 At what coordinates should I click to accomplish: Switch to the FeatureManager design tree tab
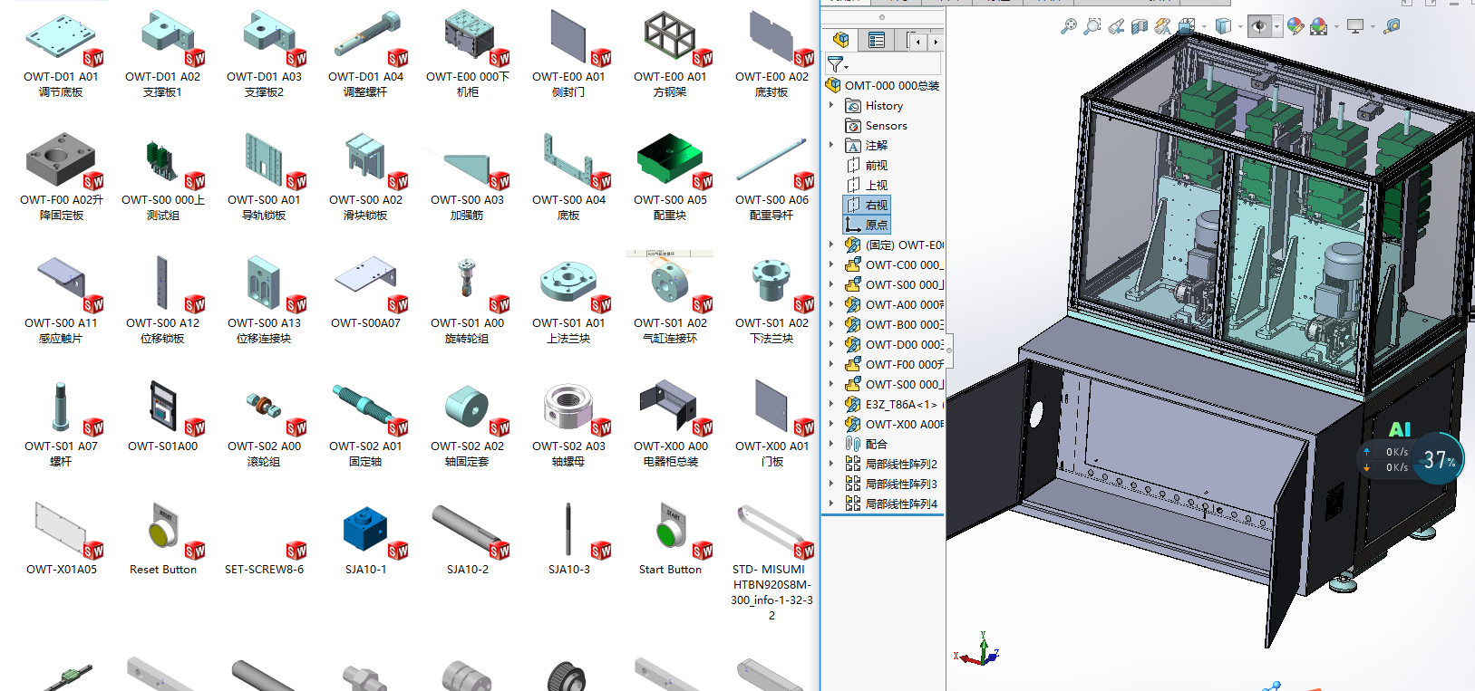pyautogui.click(x=841, y=40)
